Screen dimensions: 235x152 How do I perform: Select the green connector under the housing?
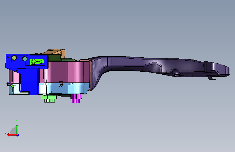[x=49, y=98]
